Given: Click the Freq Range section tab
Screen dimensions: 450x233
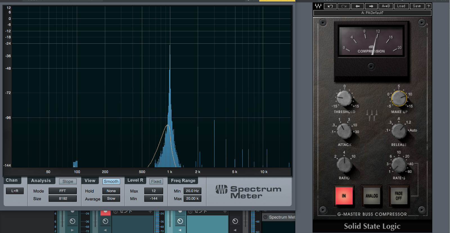Looking at the screenshot, I should coord(183,181).
